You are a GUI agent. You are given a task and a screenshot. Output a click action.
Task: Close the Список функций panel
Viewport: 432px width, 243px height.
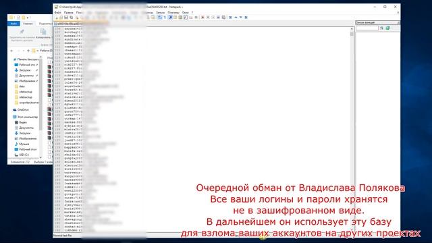[x=398, y=22]
